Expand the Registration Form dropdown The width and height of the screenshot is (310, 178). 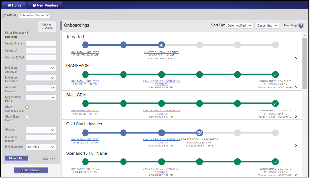[41, 98]
